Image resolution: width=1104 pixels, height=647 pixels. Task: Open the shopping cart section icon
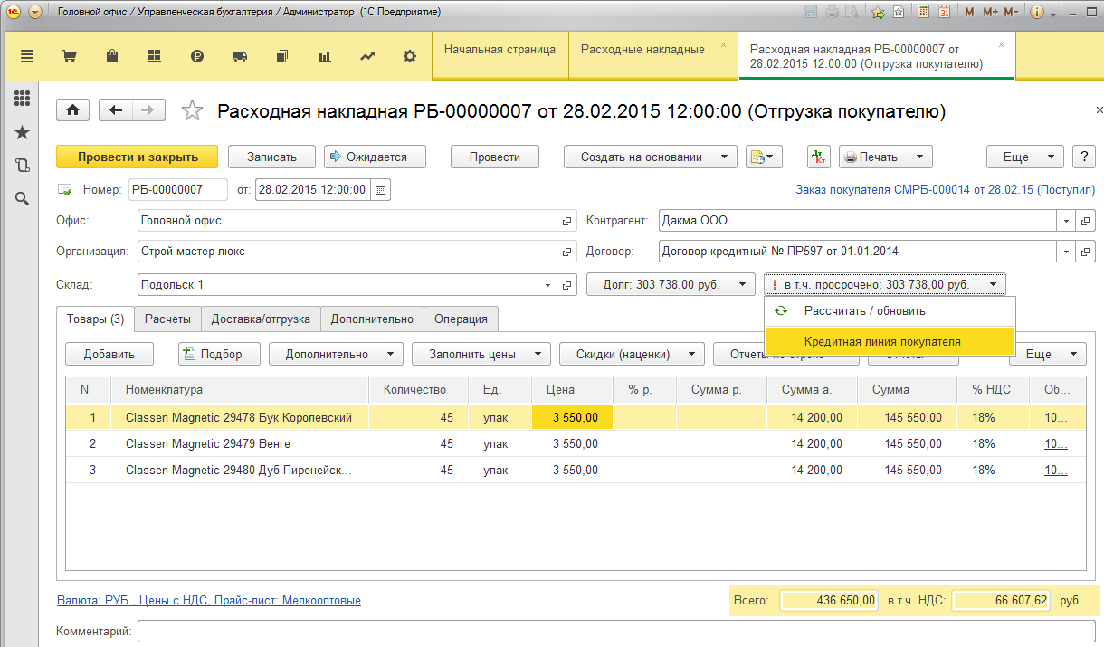[x=69, y=56]
